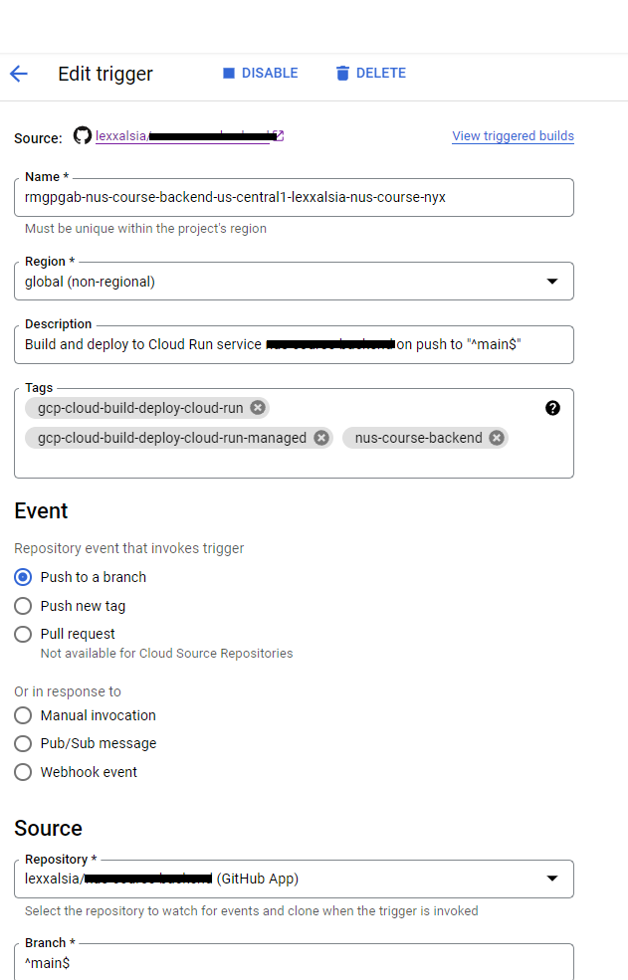Expand the Region selector showing global (non-regional)
628x980 pixels.
coord(552,281)
